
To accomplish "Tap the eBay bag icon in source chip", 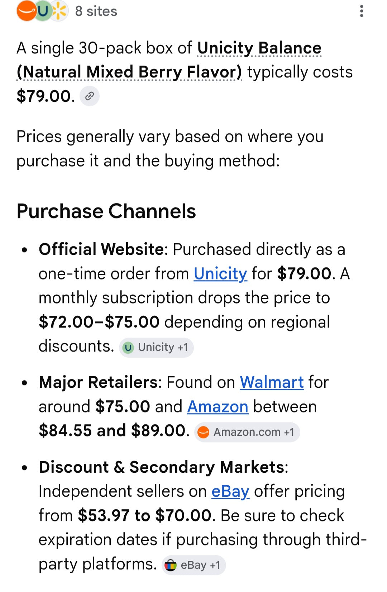I will click(171, 565).
